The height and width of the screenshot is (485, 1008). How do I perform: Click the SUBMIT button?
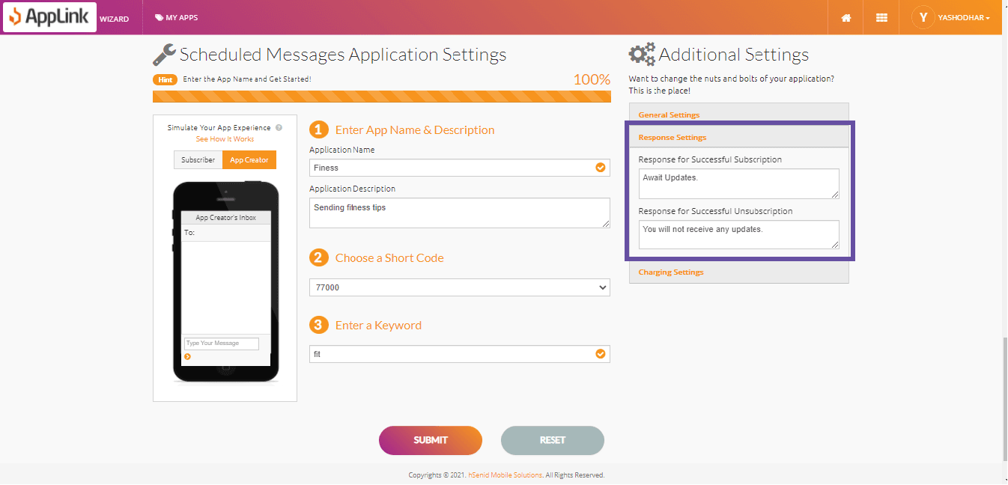431,440
